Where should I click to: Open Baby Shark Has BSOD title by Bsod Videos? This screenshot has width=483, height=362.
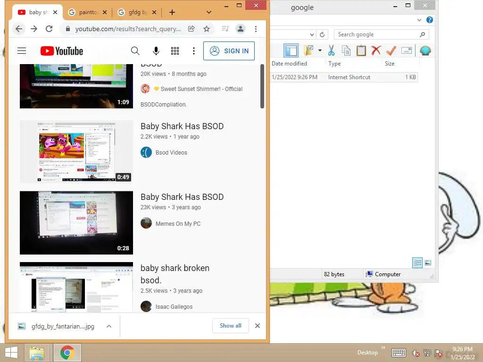(182, 126)
